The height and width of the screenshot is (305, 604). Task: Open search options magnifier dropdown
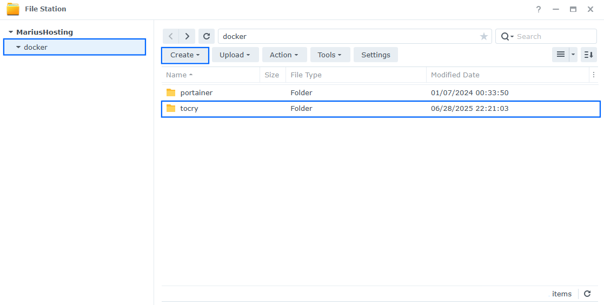click(x=507, y=36)
